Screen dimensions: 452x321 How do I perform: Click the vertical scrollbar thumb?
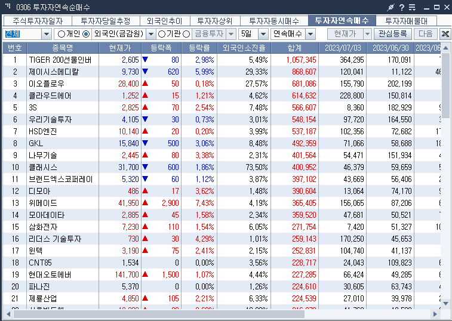(445, 85)
